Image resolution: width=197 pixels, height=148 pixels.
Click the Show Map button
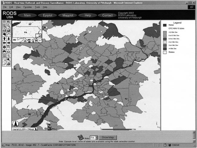[108, 137]
